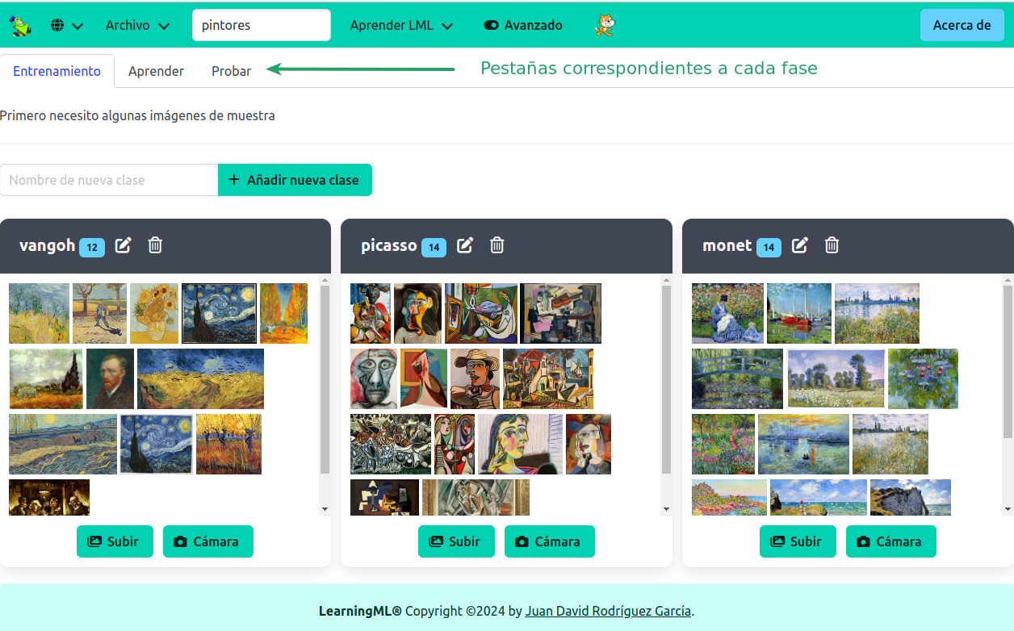Click the edit icon for monet
This screenshot has height=631, width=1014.
pyautogui.click(x=800, y=245)
